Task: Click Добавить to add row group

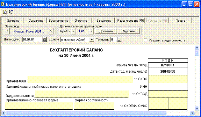Action: 106,31
